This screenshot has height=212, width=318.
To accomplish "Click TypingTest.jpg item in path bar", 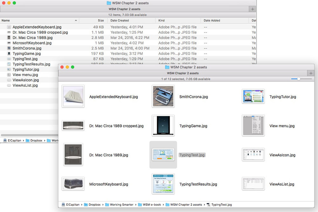I will click(219, 204).
